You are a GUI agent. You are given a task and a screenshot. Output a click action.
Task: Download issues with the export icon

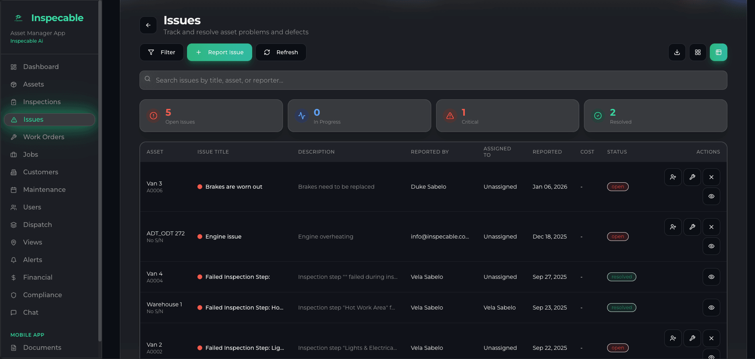[x=677, y=52]
